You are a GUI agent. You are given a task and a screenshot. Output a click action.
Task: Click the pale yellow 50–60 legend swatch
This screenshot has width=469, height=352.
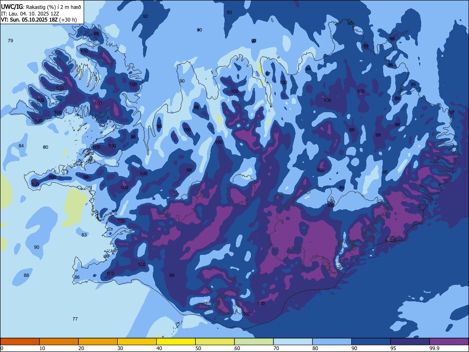pyautogui.click(x=215, y=342)
